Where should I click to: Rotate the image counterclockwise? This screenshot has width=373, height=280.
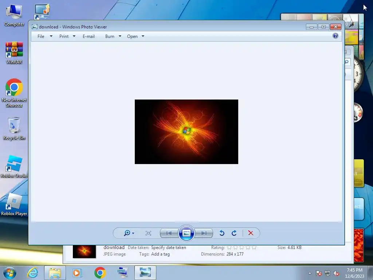(x=222, y=233)
